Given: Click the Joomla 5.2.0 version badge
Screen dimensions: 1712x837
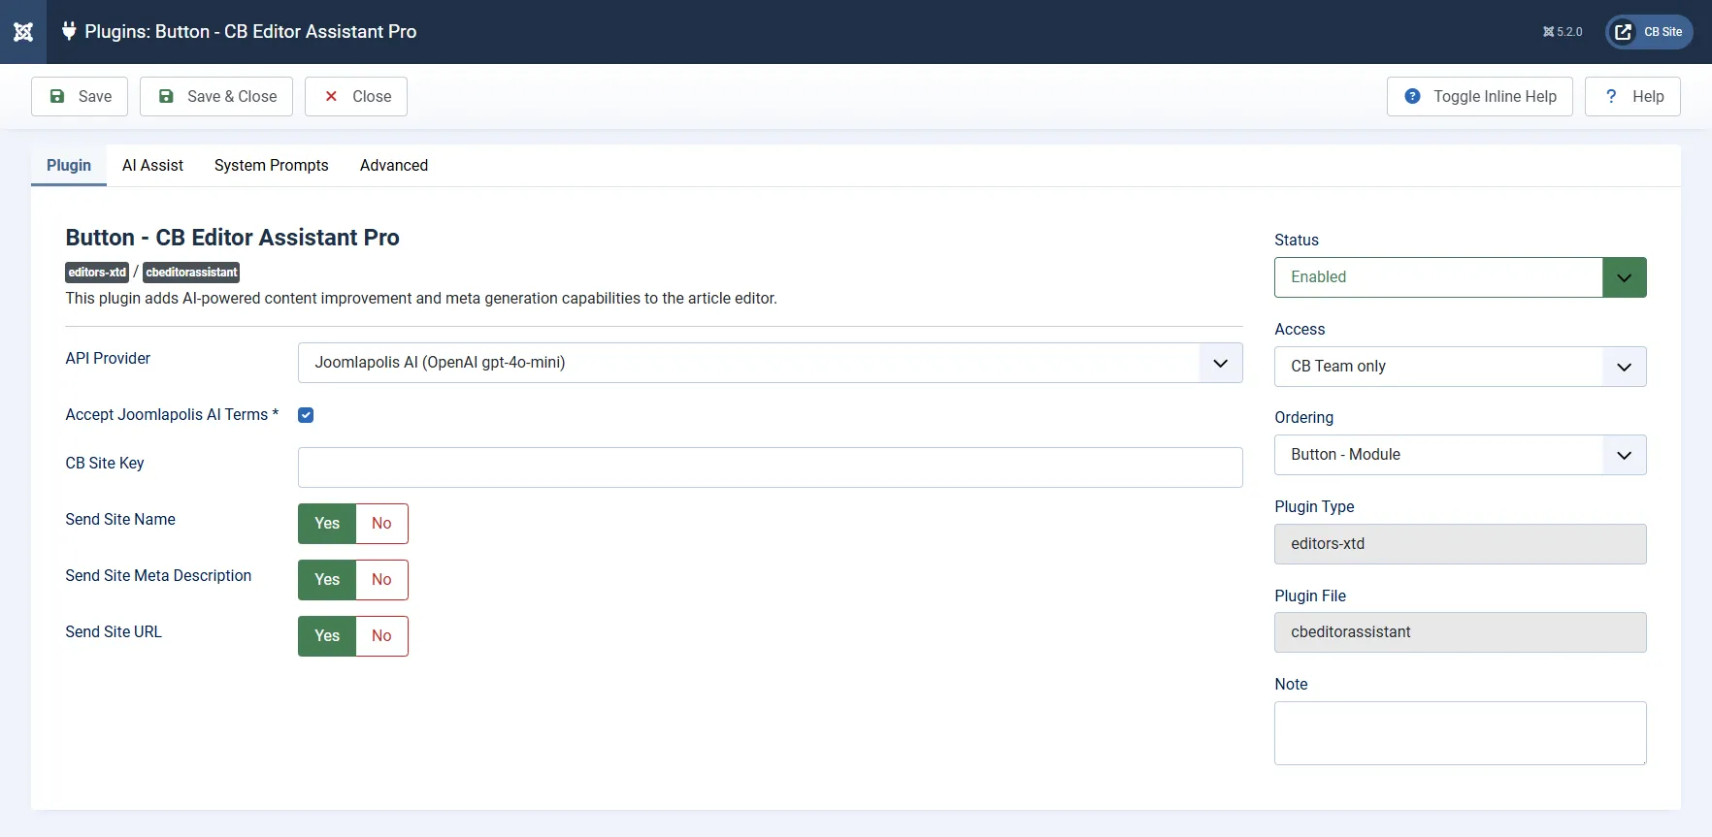Looking at the screenshot, I should pos(1563,32).
